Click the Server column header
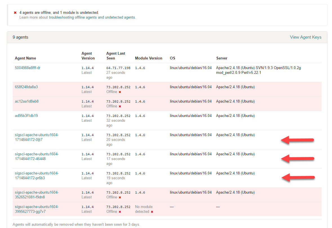The height and width of the screenshot is (228, 332). point(222,58)
